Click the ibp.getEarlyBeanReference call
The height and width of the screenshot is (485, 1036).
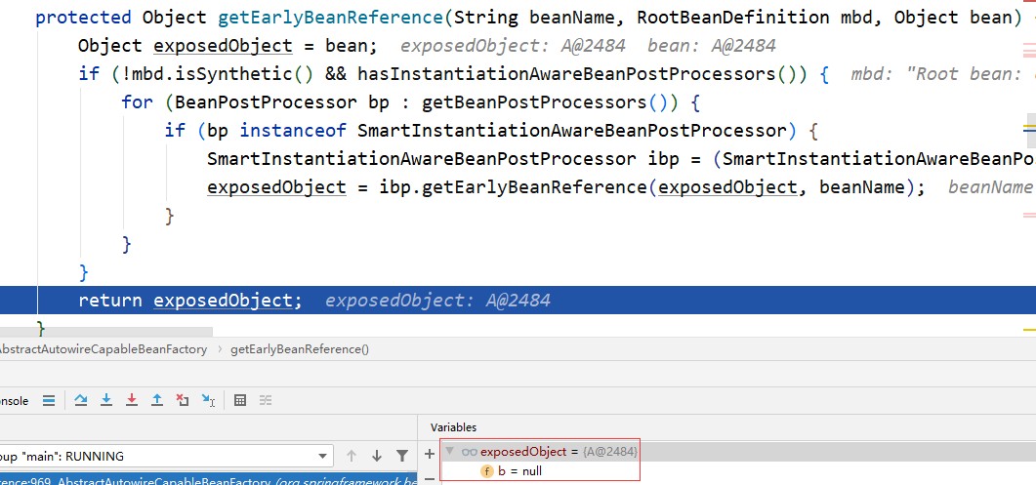(514, 187)
